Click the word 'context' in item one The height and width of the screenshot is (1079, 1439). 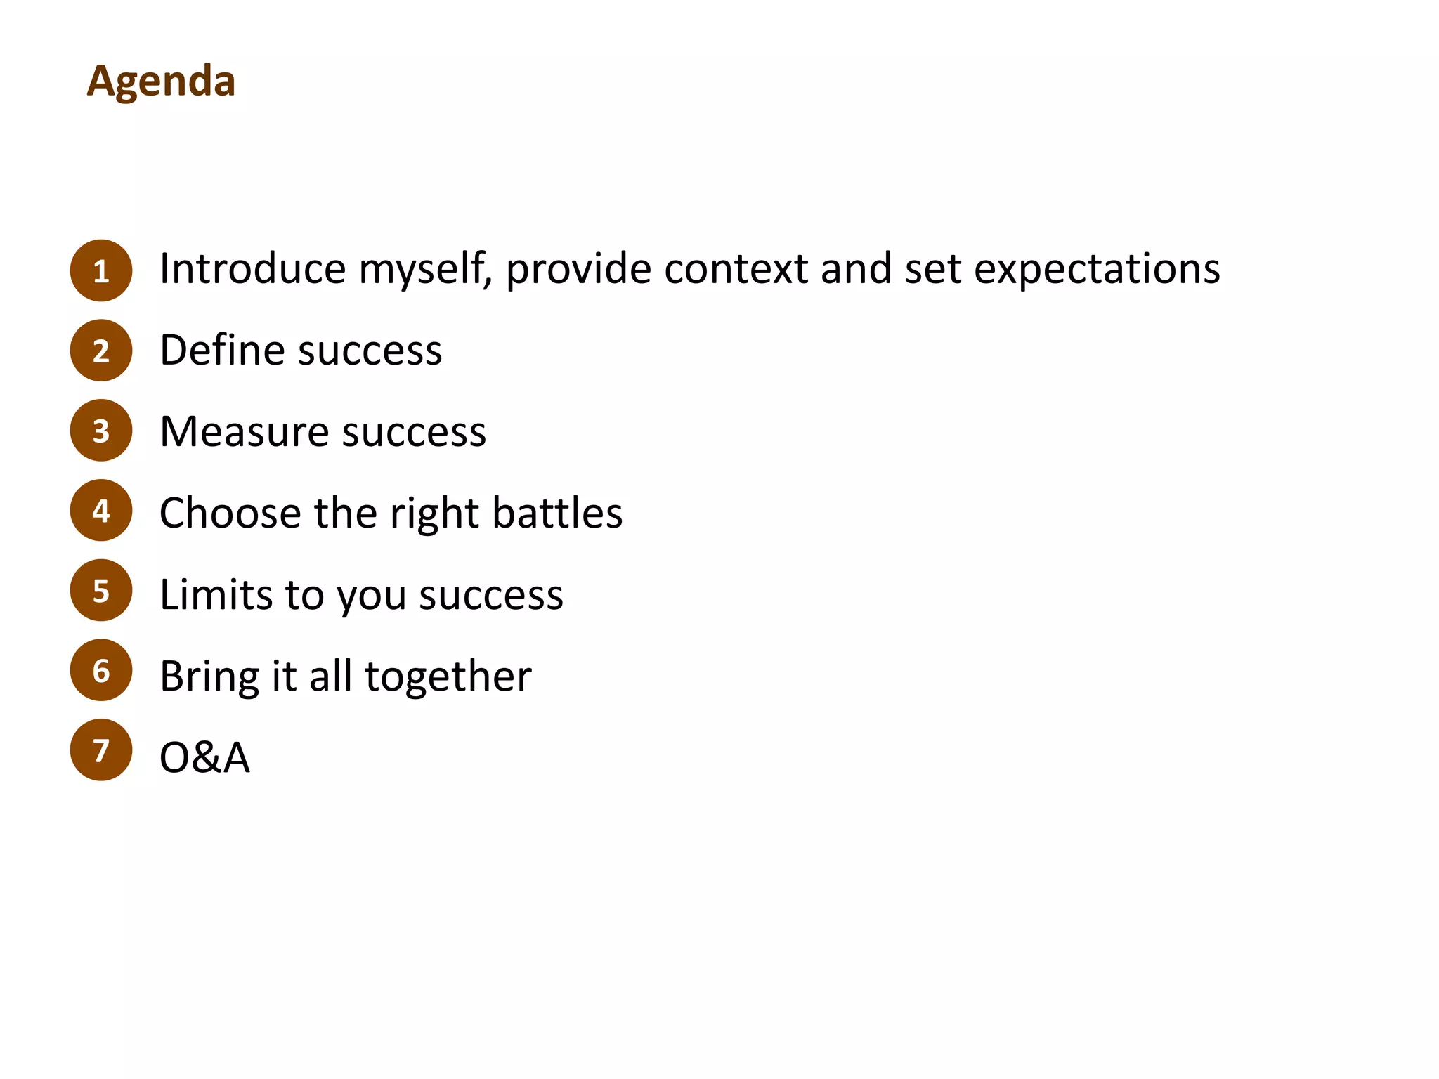(x=736, y=269)
